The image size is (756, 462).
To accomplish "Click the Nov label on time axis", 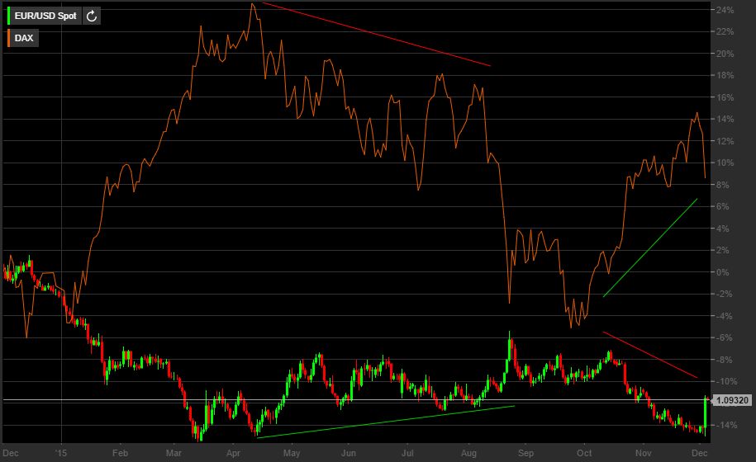I will pyautogui.click(x=643, y=454).
